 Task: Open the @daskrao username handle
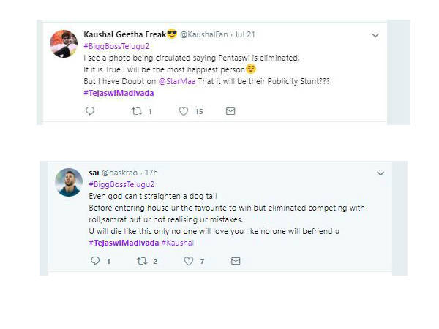[x=117, y=173]
